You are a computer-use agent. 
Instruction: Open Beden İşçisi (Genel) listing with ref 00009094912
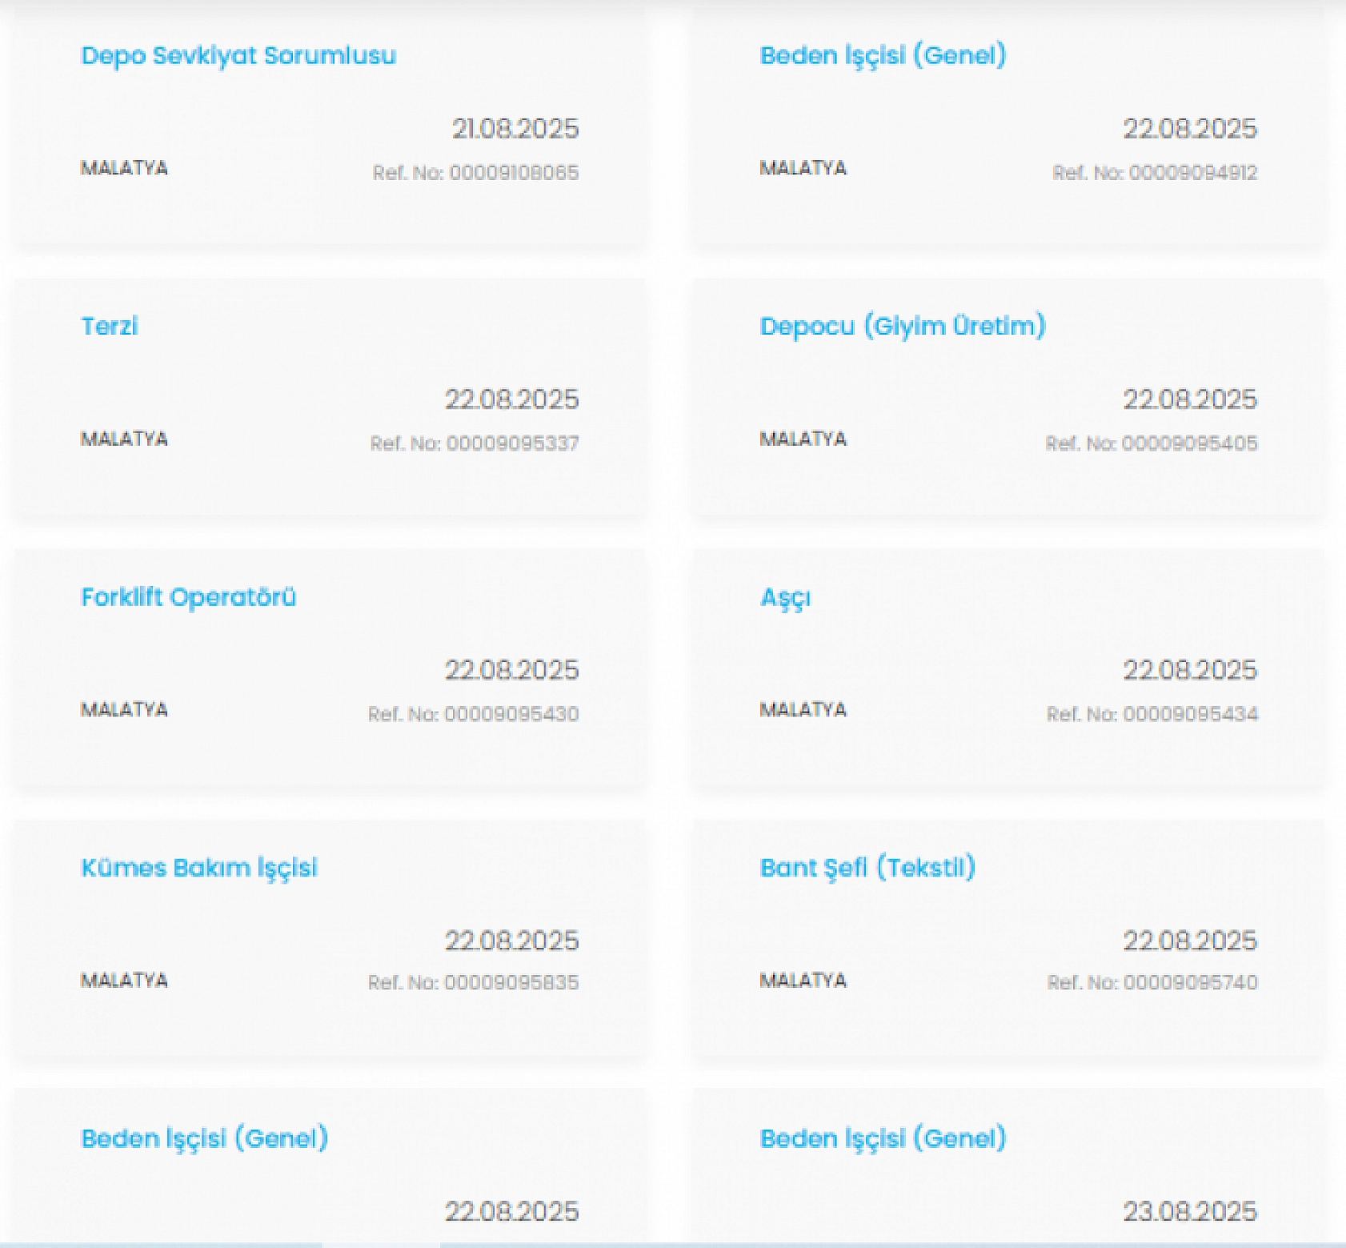883,55
